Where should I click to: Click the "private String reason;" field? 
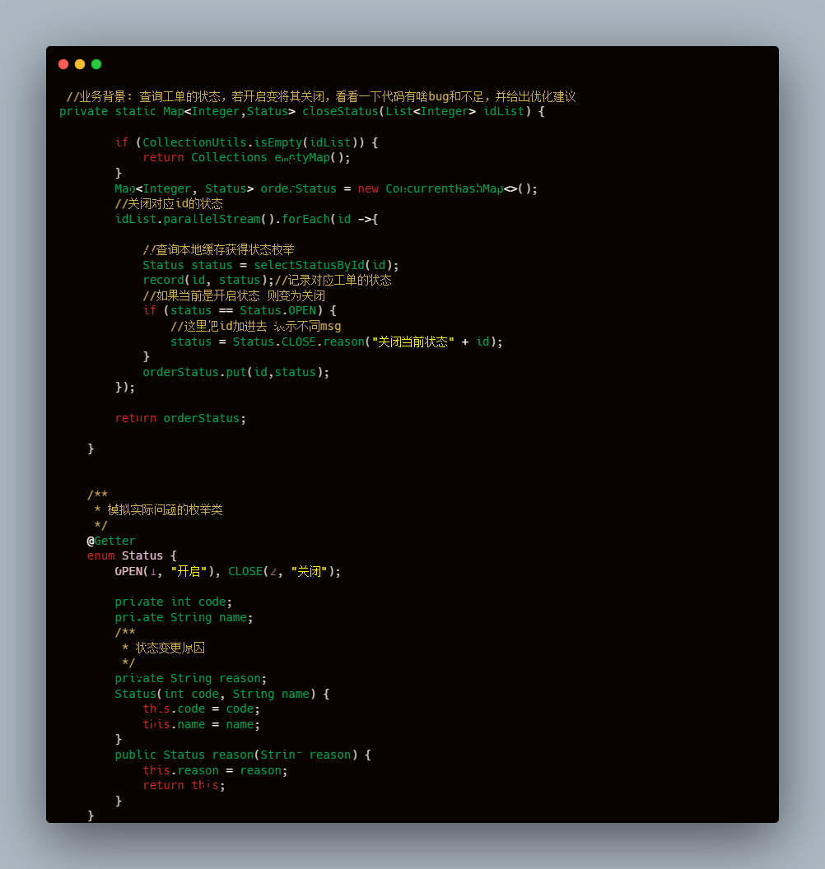pos(191,678)
